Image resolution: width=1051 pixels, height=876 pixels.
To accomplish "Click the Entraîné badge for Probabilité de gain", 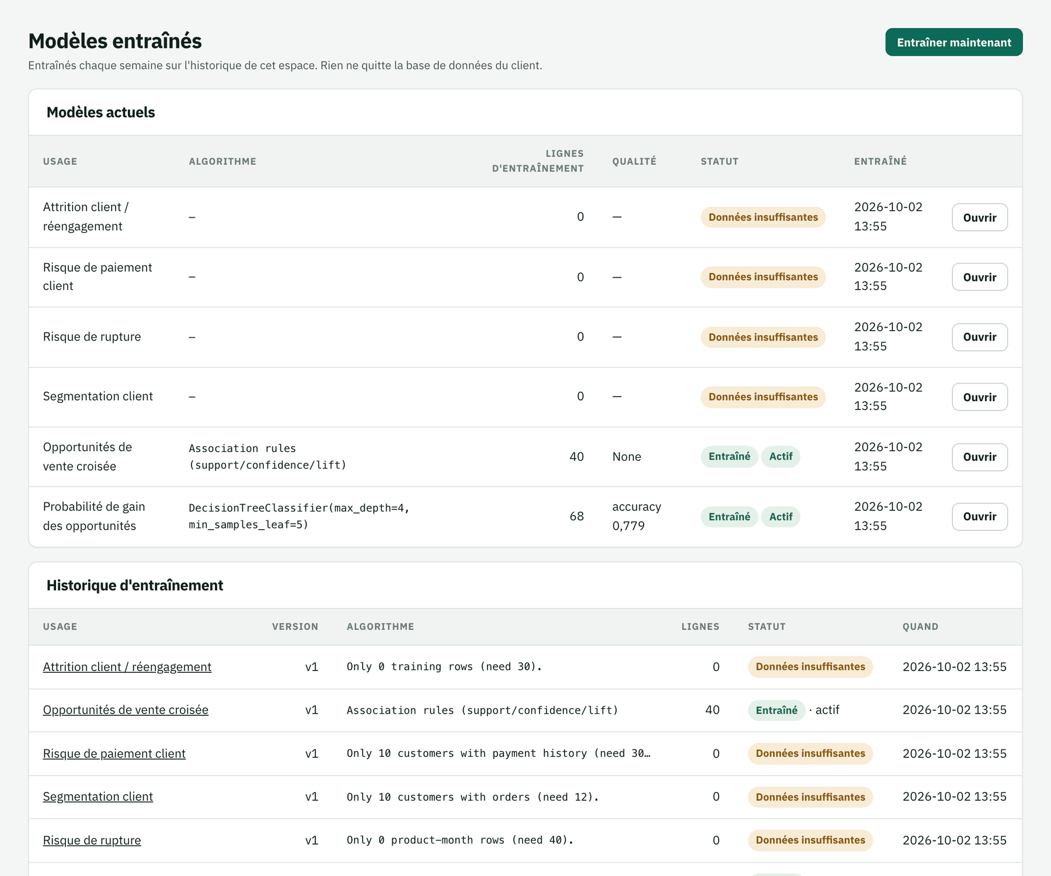I will click(729, 517).
